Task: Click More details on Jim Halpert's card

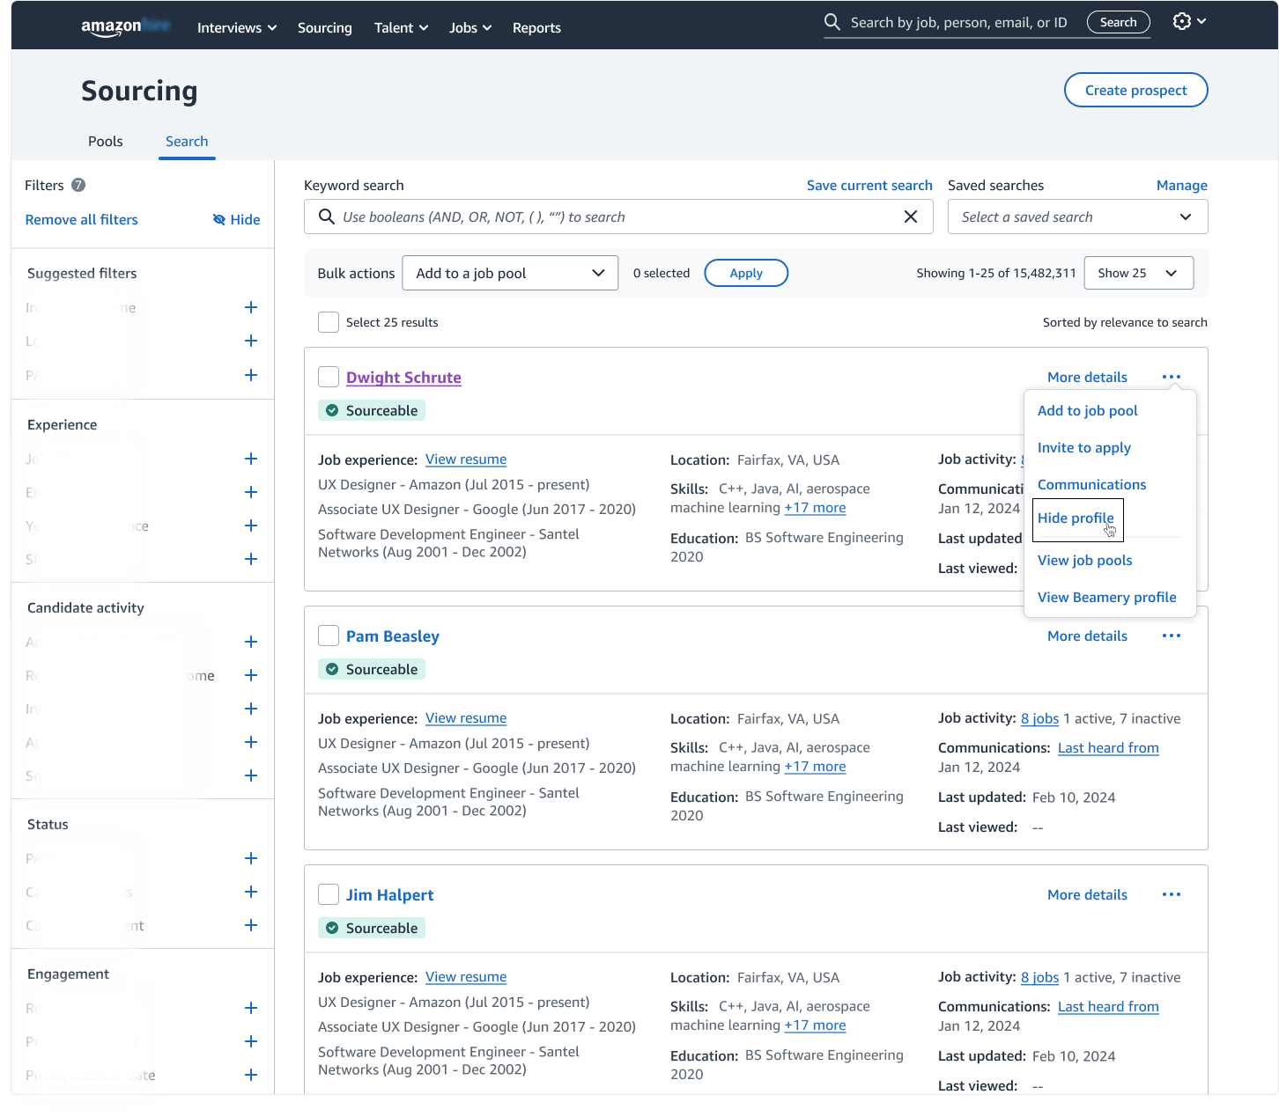Action: (1087, 894)
